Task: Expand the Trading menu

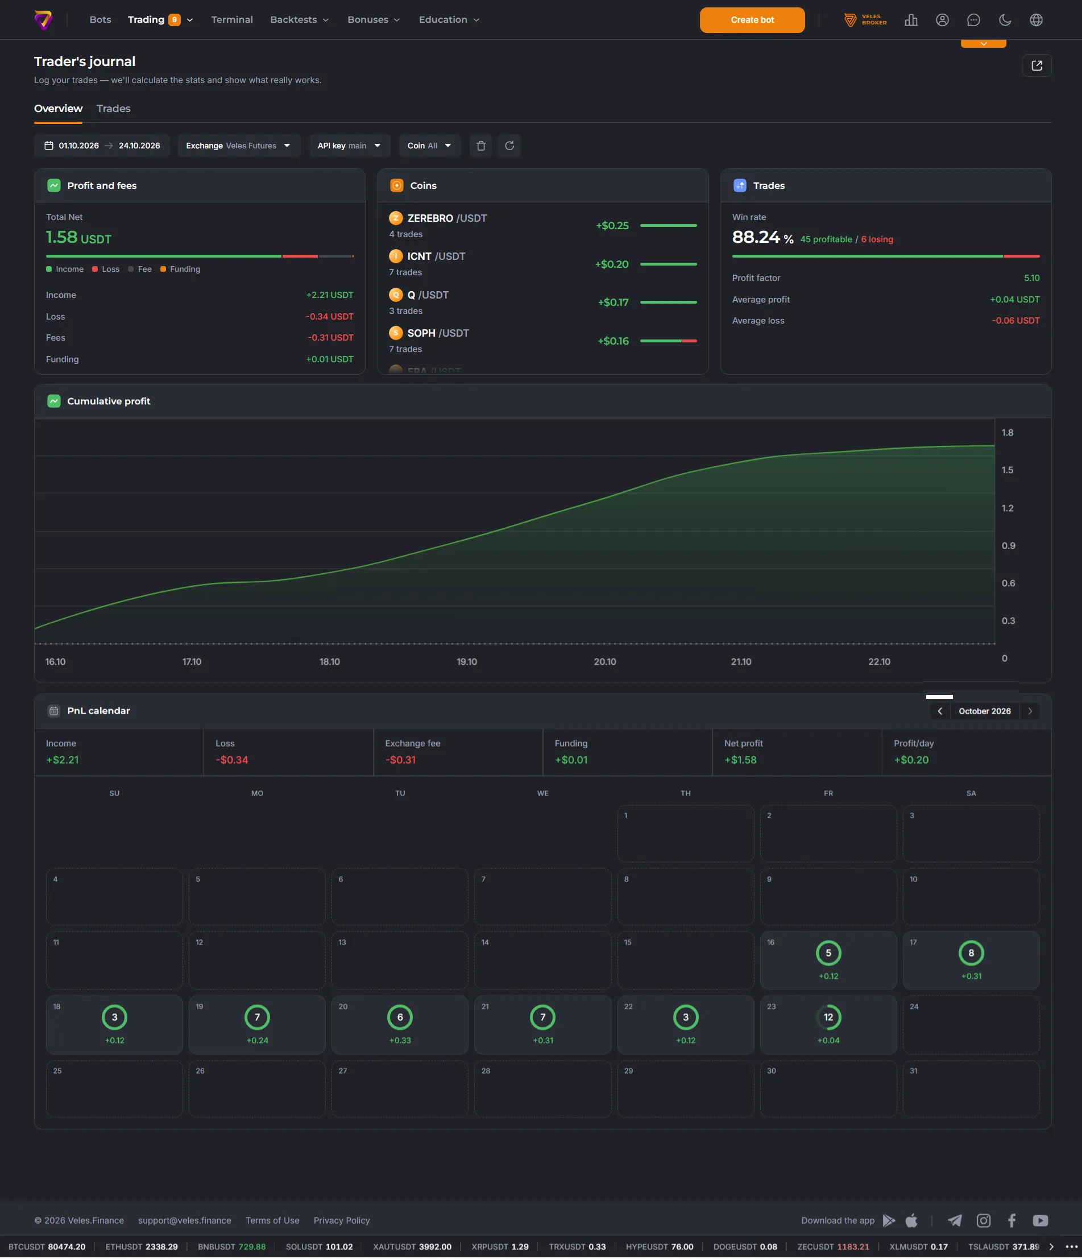Action: click(x=160, y=20)
